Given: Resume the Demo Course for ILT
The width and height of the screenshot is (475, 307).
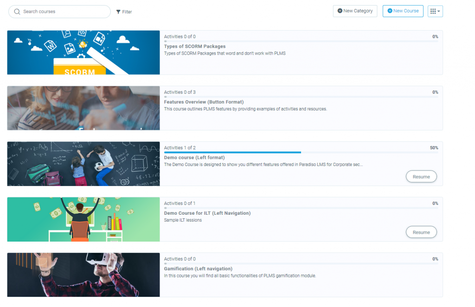Looking at the screenshot, I should pyautogui.click(x=421, y=232).
